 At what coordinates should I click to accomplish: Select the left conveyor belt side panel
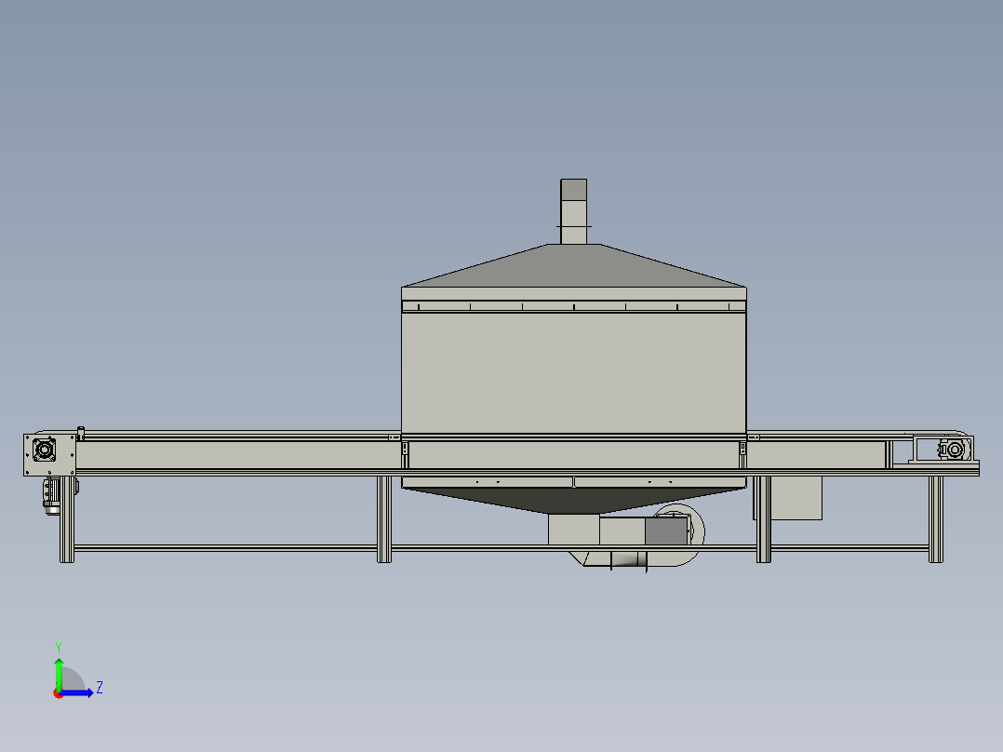[238, 455]
